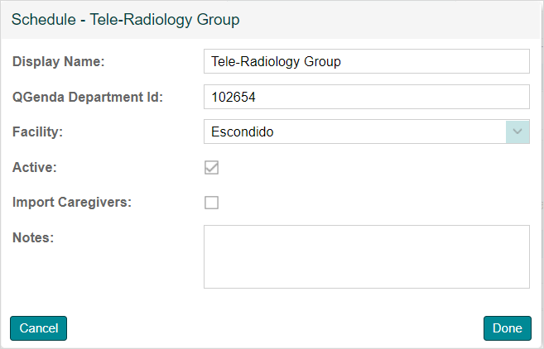
Task: Click the dialog title "Schedule - Tele-Radiology Group"
Action: [x=125, y=19]
